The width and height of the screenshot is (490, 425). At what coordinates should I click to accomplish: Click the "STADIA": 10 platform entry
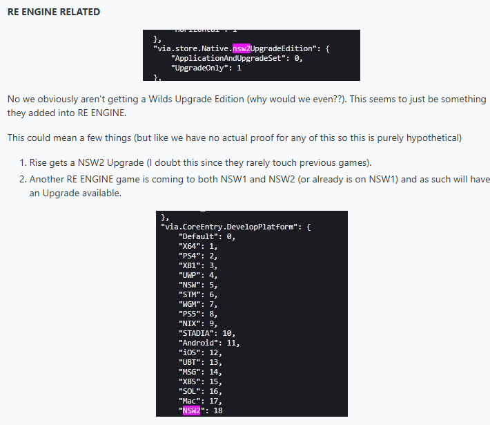tap(208, 333)
